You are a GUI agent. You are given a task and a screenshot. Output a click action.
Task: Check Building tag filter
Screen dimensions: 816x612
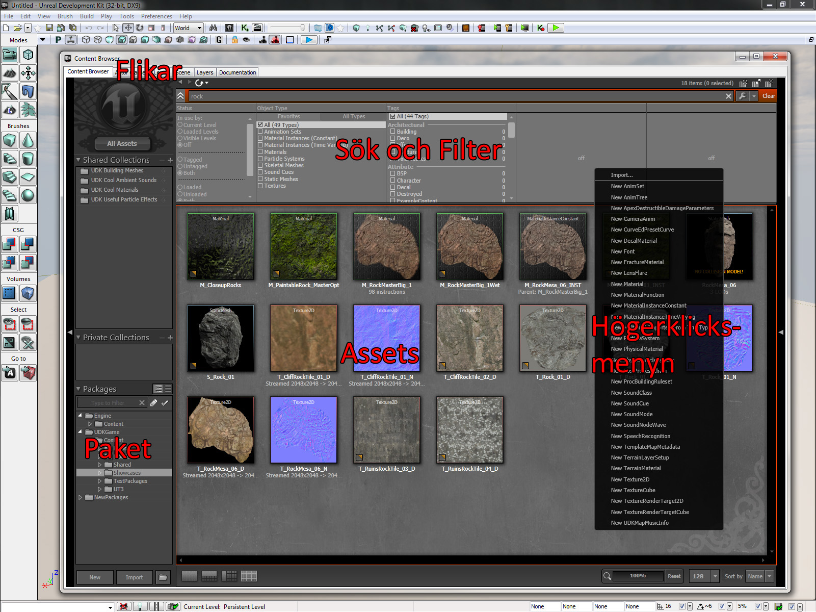pos(393,132)
